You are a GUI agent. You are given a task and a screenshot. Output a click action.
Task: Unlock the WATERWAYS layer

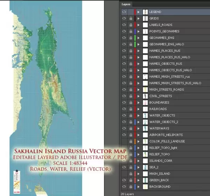point(131,128)
